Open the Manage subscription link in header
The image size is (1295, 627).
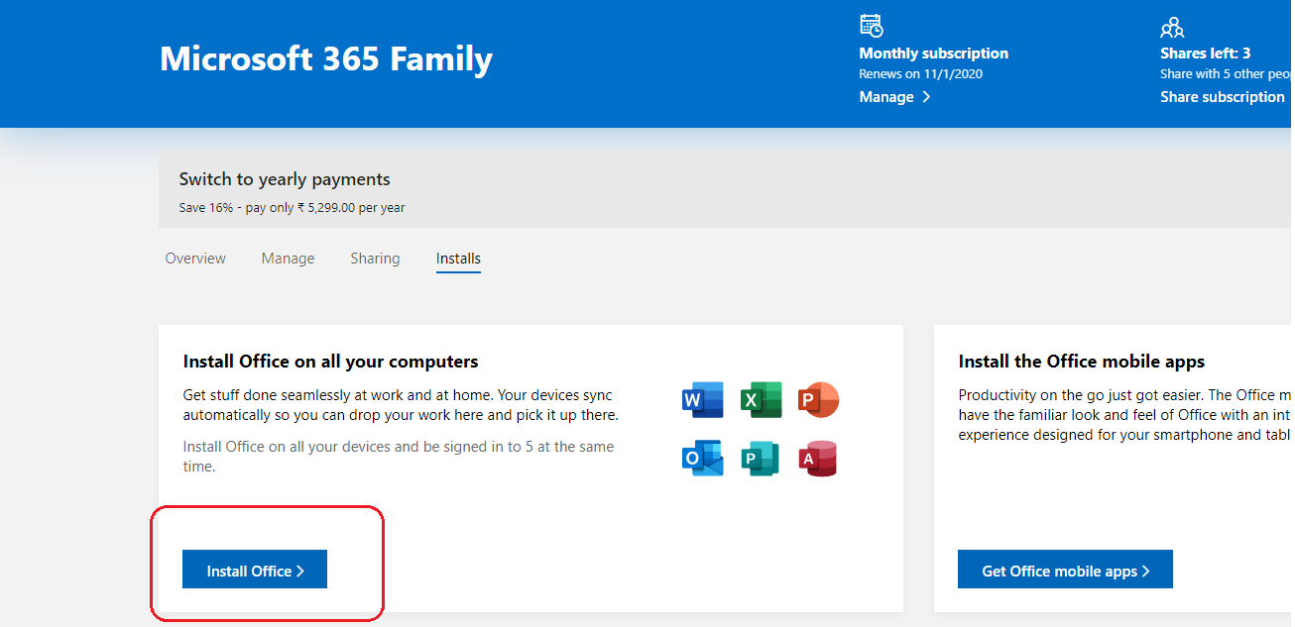tap(894, 97)
